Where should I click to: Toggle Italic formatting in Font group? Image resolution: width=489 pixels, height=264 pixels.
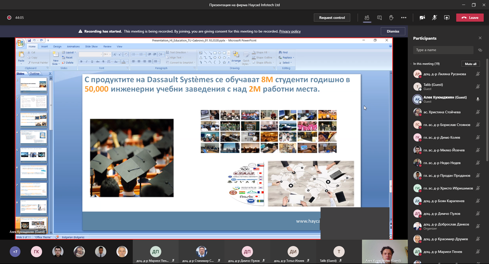click(x=86, y=61)
